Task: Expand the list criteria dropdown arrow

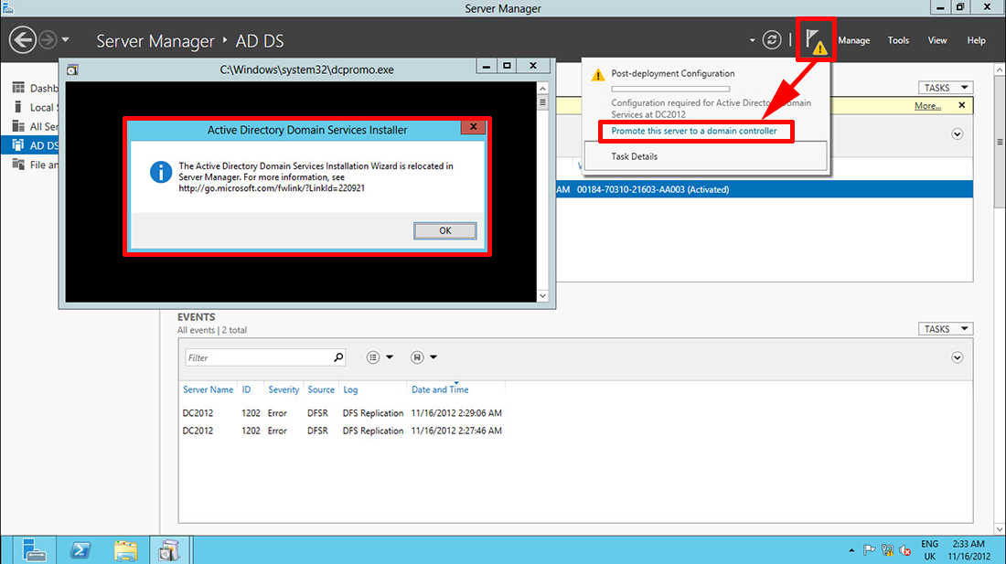Action: (390, 357)
